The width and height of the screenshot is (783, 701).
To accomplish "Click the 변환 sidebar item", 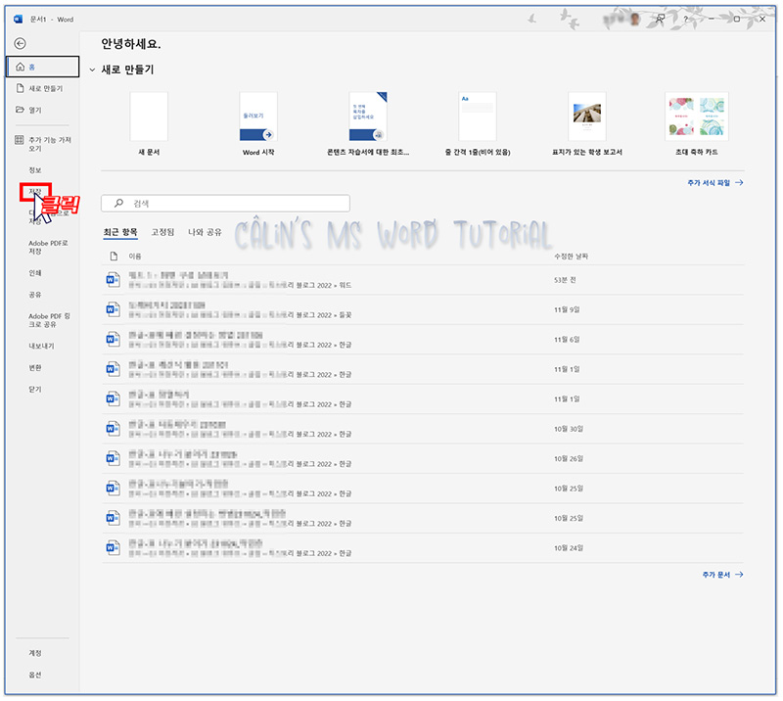I will [35, 368].
